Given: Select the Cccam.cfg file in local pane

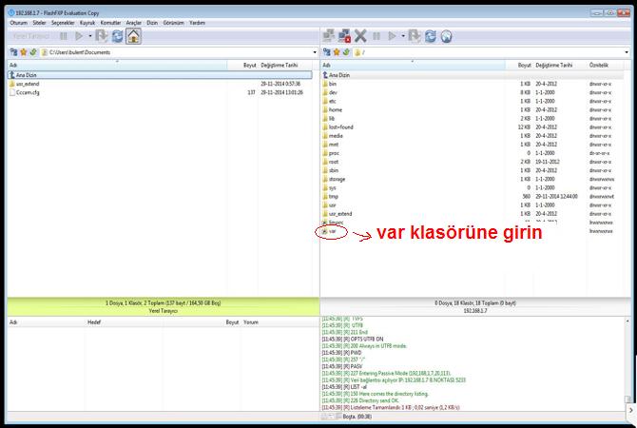Looking at the screenshot, I should 28,93.
